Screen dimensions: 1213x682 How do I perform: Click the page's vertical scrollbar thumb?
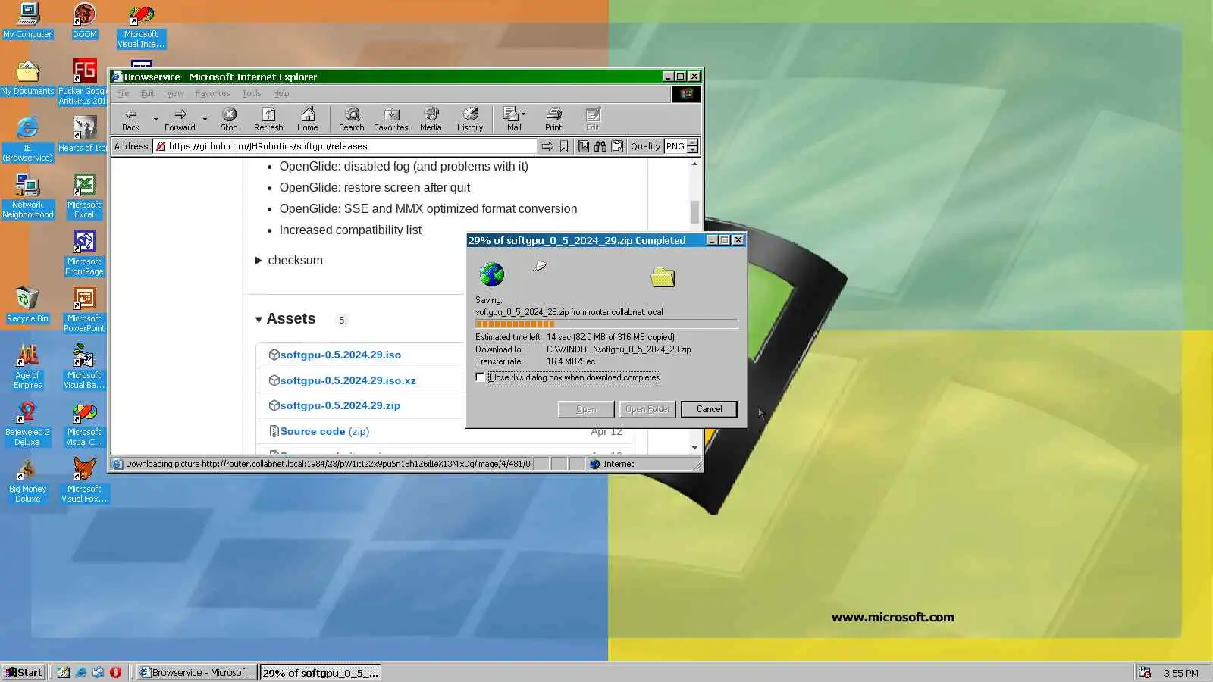[x=694, y=211]
